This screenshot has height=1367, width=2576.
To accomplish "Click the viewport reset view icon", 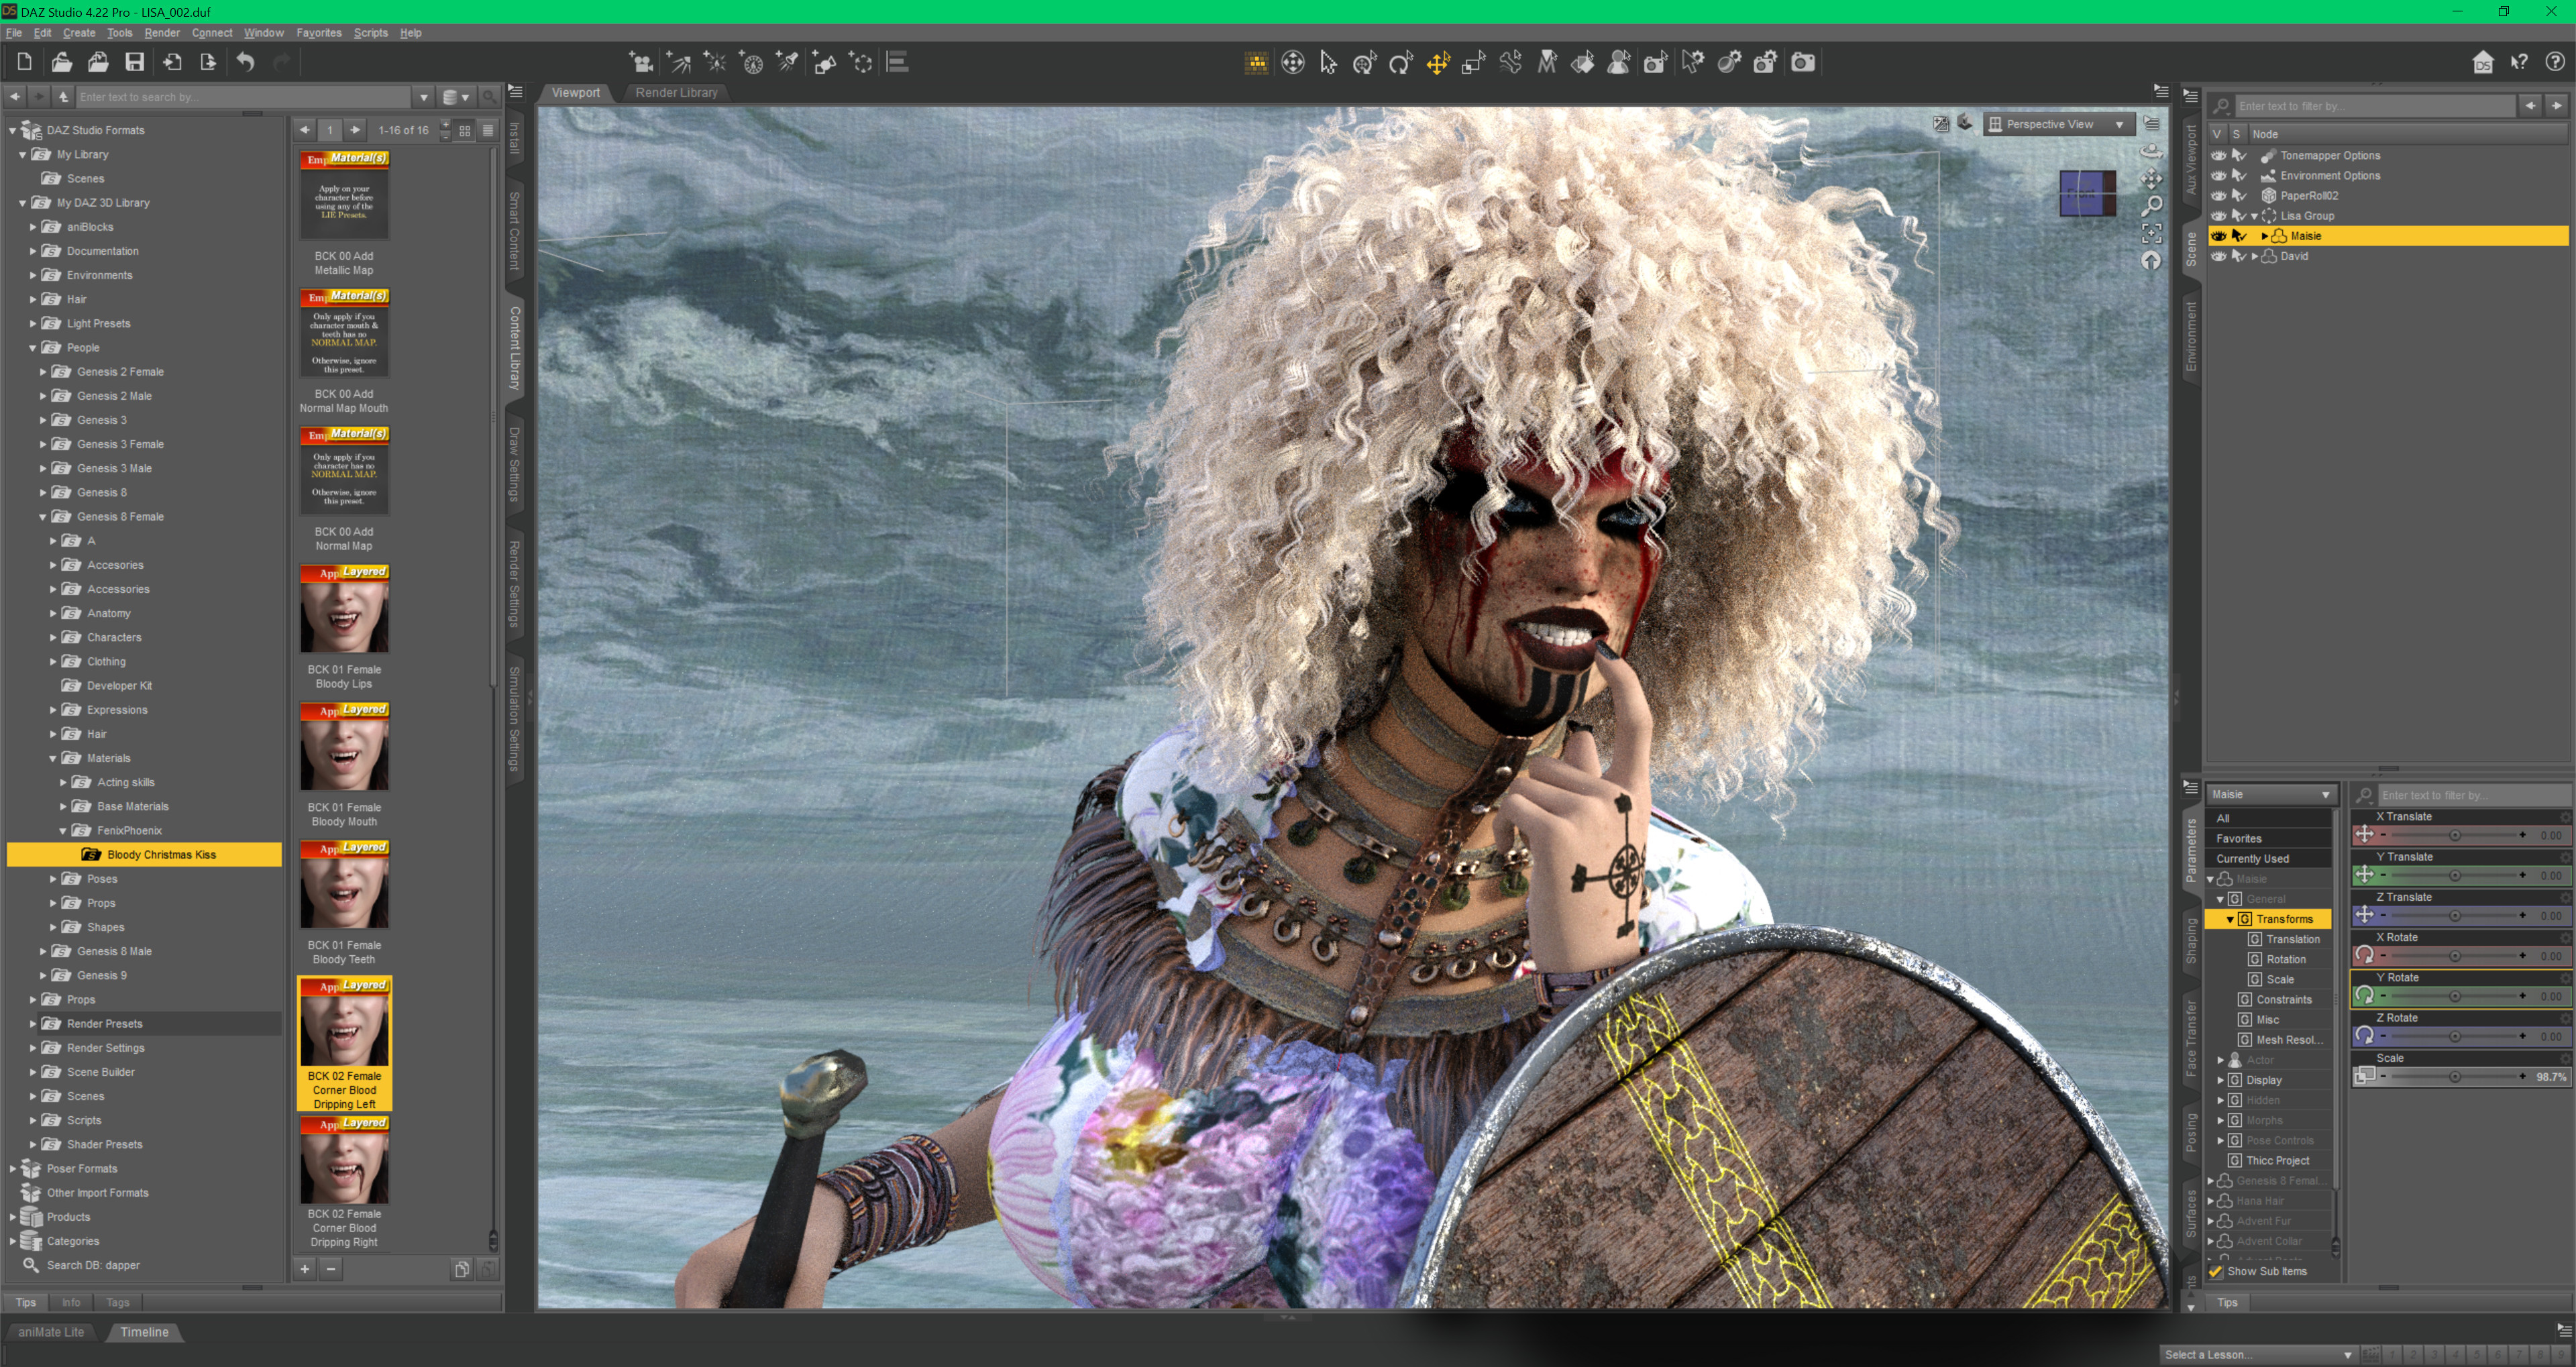I will pyautogui.click(x=2152, y=261).
